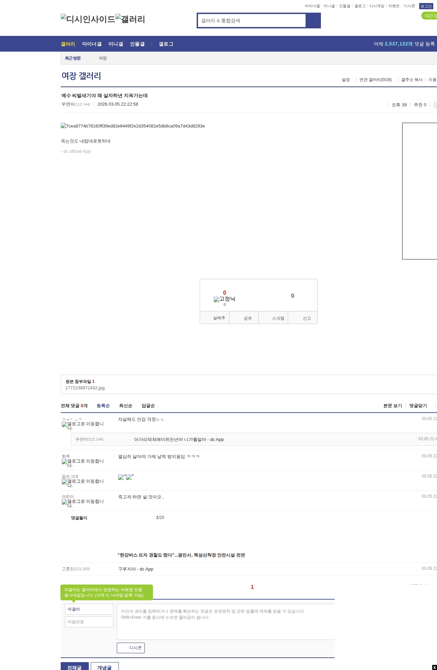
Task: Collapse comments with 댓글닫기
Action: tap(418, 406)
